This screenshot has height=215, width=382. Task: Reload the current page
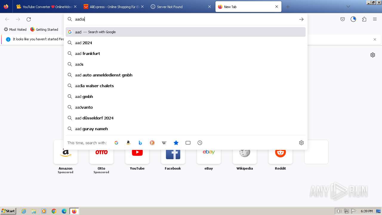pos(29,19)
